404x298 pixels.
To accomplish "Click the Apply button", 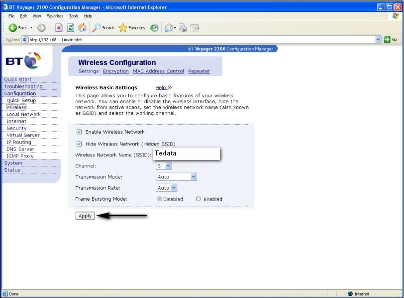I will point(85,216).
